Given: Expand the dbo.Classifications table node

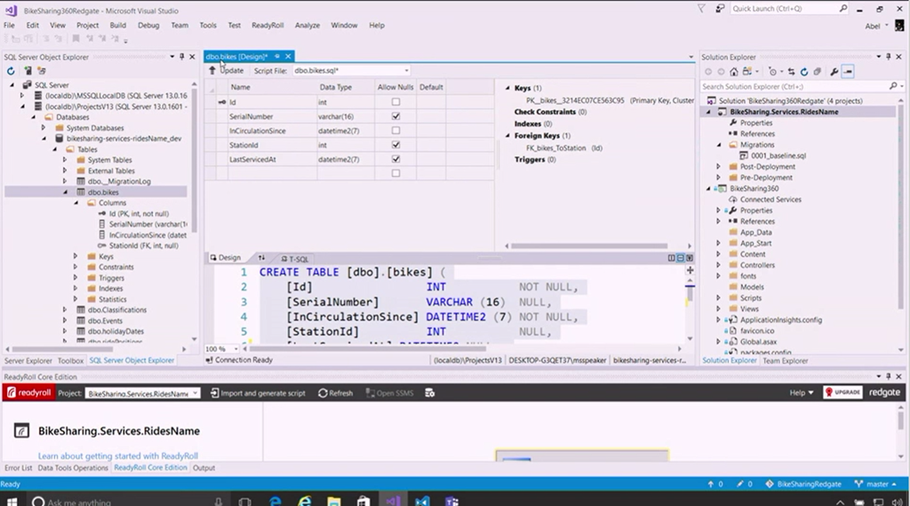Looking at the screenshot, I should click(65, 310).
